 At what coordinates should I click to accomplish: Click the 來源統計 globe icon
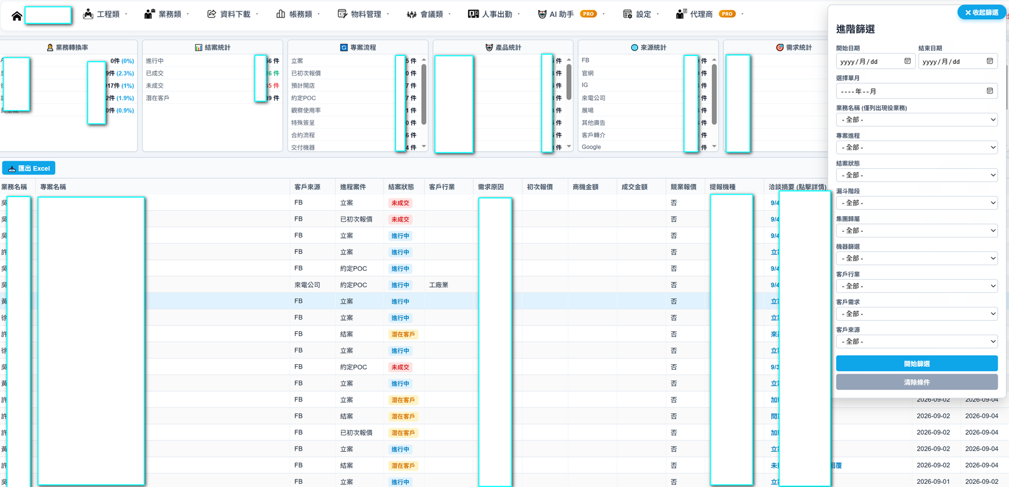tap(634, 47)
